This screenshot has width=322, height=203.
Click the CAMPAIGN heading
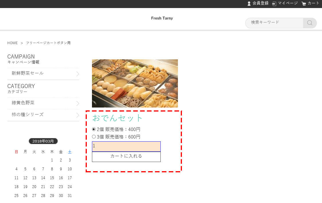(x=21, y=57)
